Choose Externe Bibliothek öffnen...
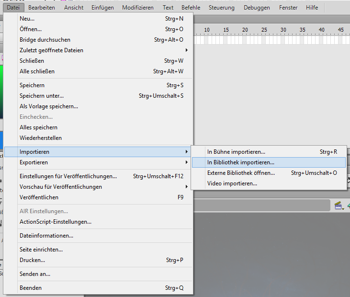The image size is (350, 297). coord(269,172)
